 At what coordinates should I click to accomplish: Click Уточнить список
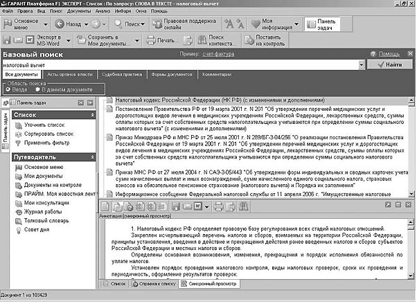pos(44,125)
